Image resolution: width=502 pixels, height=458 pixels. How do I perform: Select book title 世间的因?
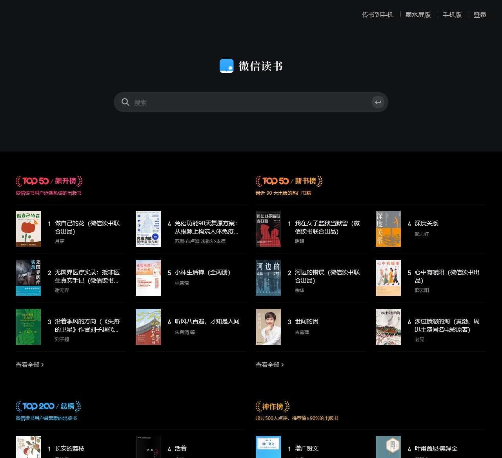(307, 321)
